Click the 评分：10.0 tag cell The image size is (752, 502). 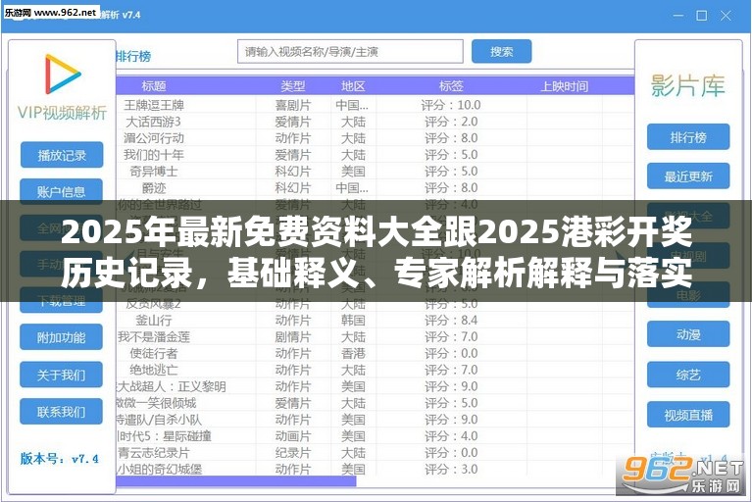[451, 105]
